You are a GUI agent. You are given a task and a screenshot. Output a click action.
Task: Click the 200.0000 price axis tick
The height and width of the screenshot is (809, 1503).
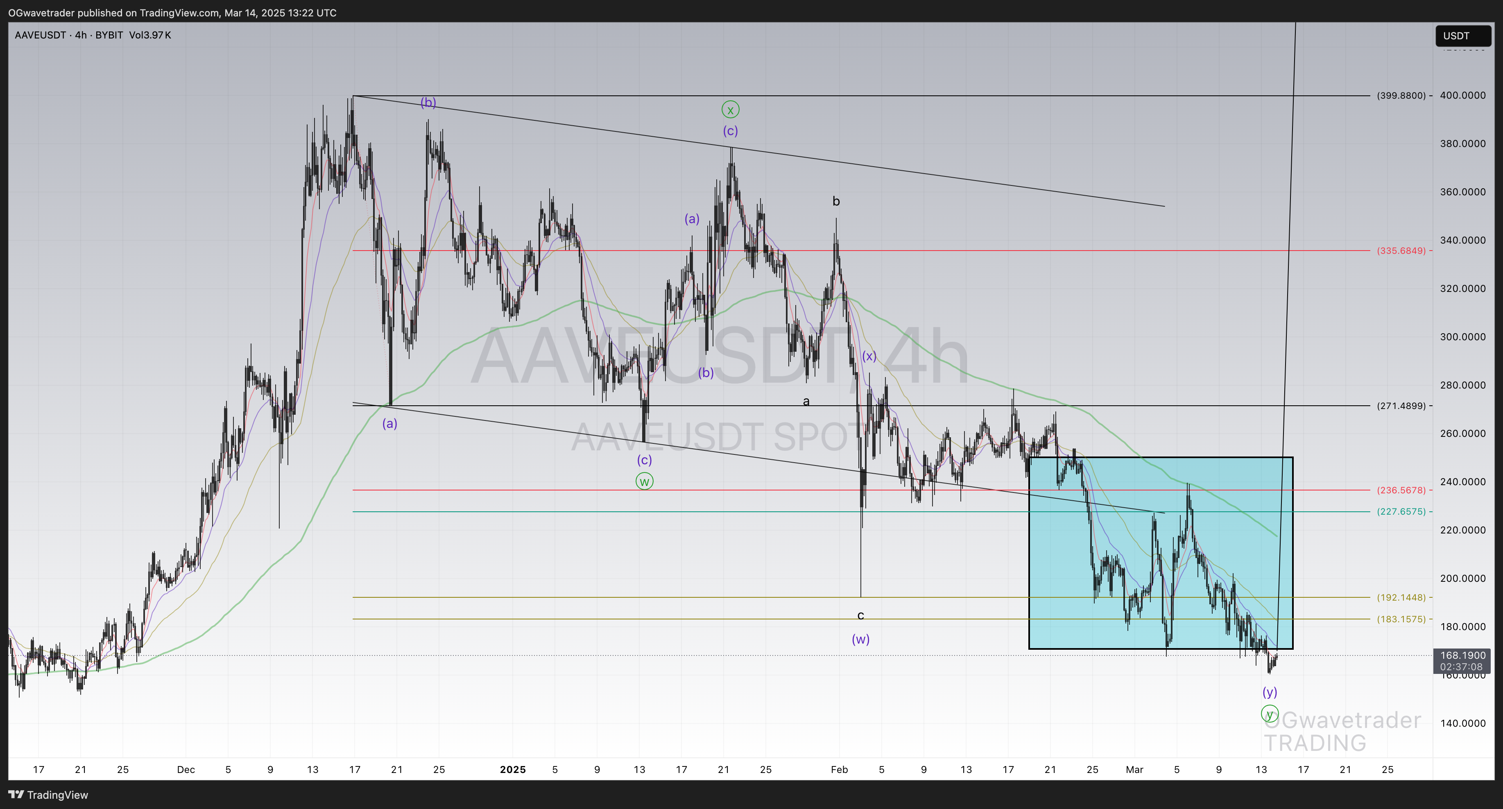1463,579
